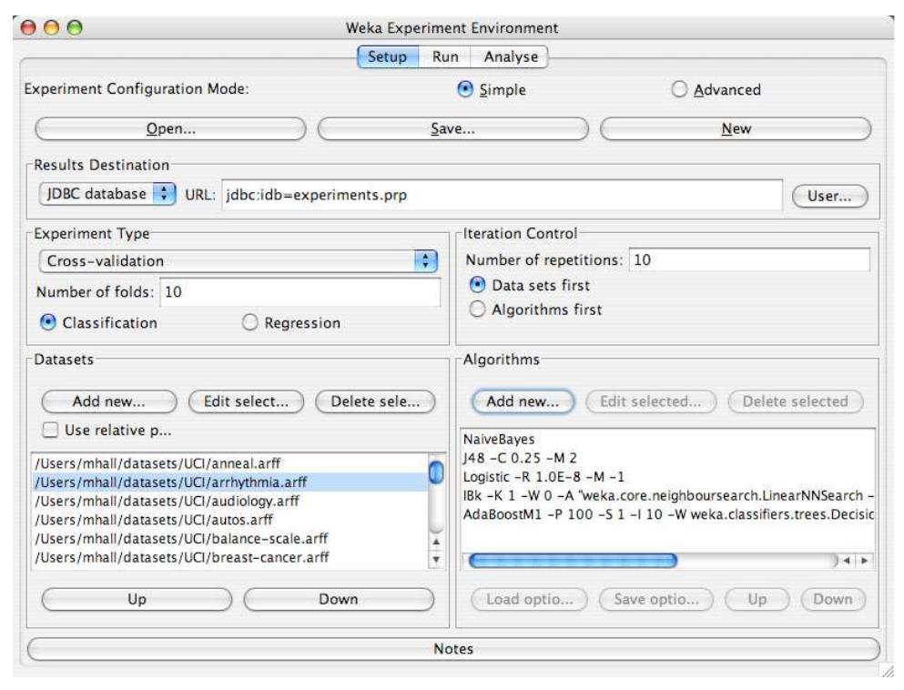The height and width of the screenshot is (690, 904).
Task: Click Delete sele... in Datasets
Action: (375, 401)
